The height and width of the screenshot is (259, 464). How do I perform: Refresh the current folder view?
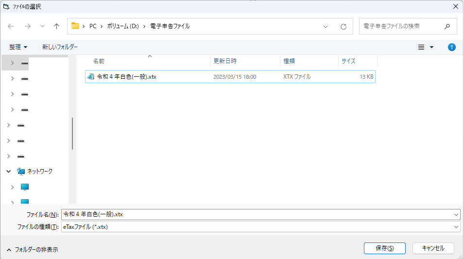[x=344, y=27]
